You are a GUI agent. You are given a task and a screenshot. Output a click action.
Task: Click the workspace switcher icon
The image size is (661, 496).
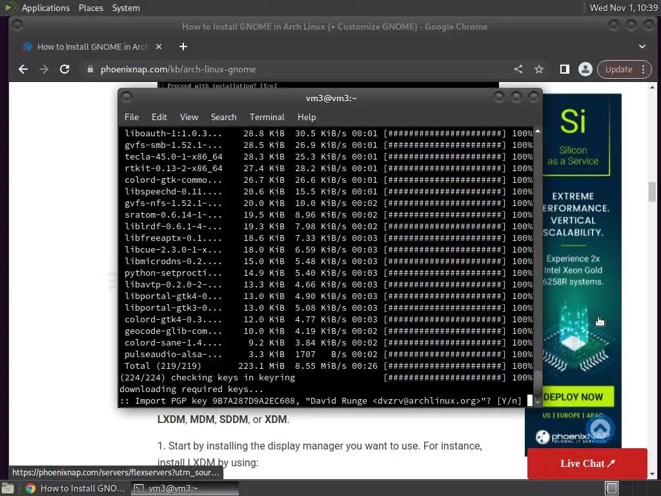(x=612, y=488)
